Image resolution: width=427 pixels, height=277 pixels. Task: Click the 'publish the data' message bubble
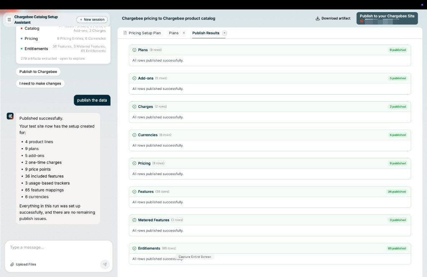(92, 100)
